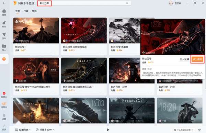Open the WEDNESDAY fire wallpaper thumbnail
Viewport: 206px width, 133px height.
pos(36,111)
